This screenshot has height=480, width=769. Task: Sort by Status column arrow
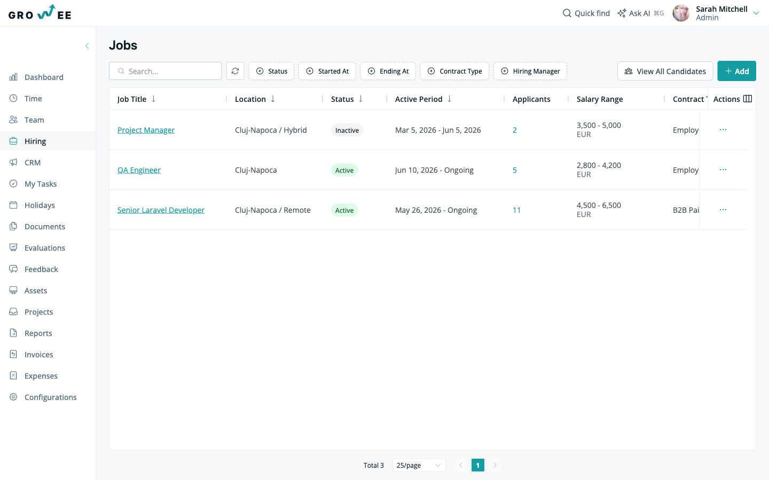[361, 99]
